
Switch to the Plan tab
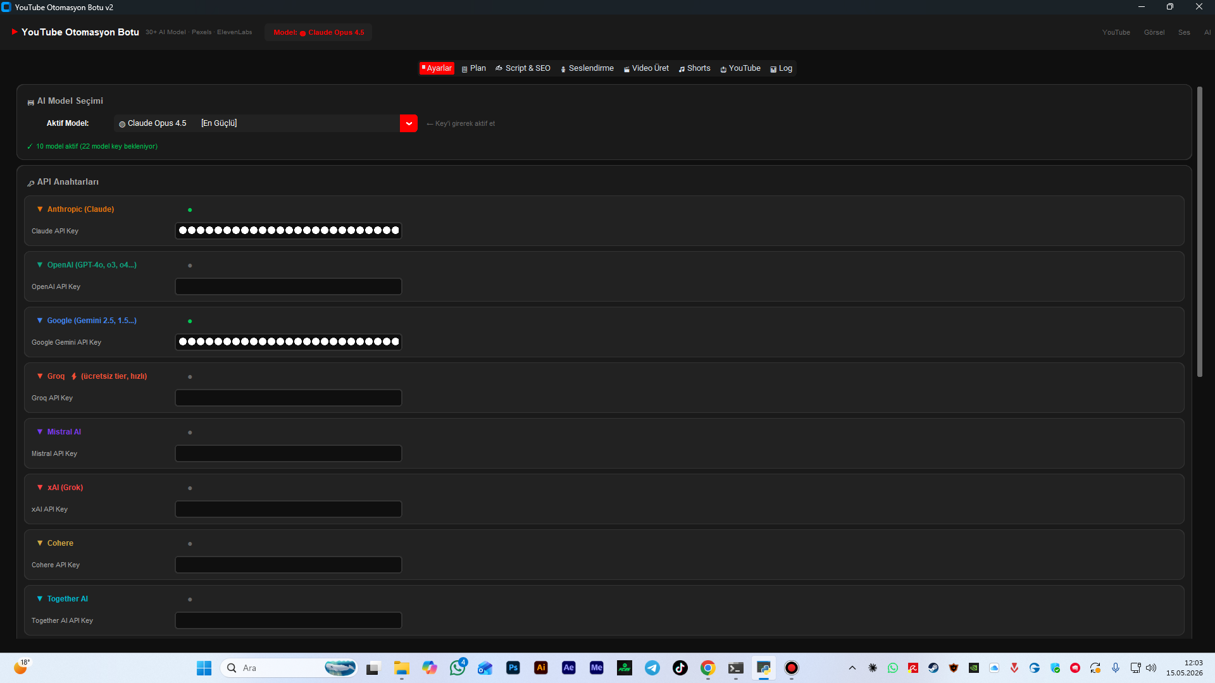click(474, 68)
